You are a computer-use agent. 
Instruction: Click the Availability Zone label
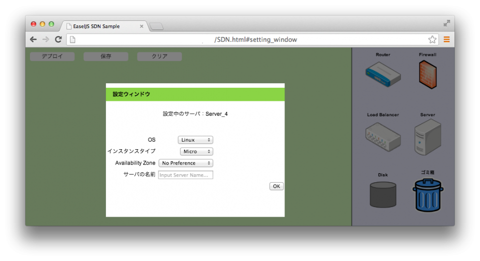[x=135, y=163]
